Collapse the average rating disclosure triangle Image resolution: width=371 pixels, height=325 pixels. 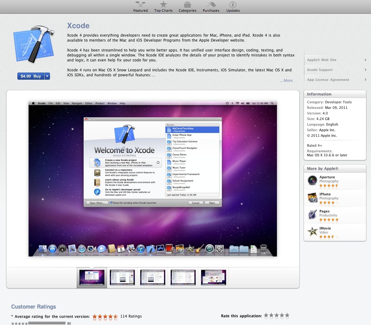coord(12,316)
